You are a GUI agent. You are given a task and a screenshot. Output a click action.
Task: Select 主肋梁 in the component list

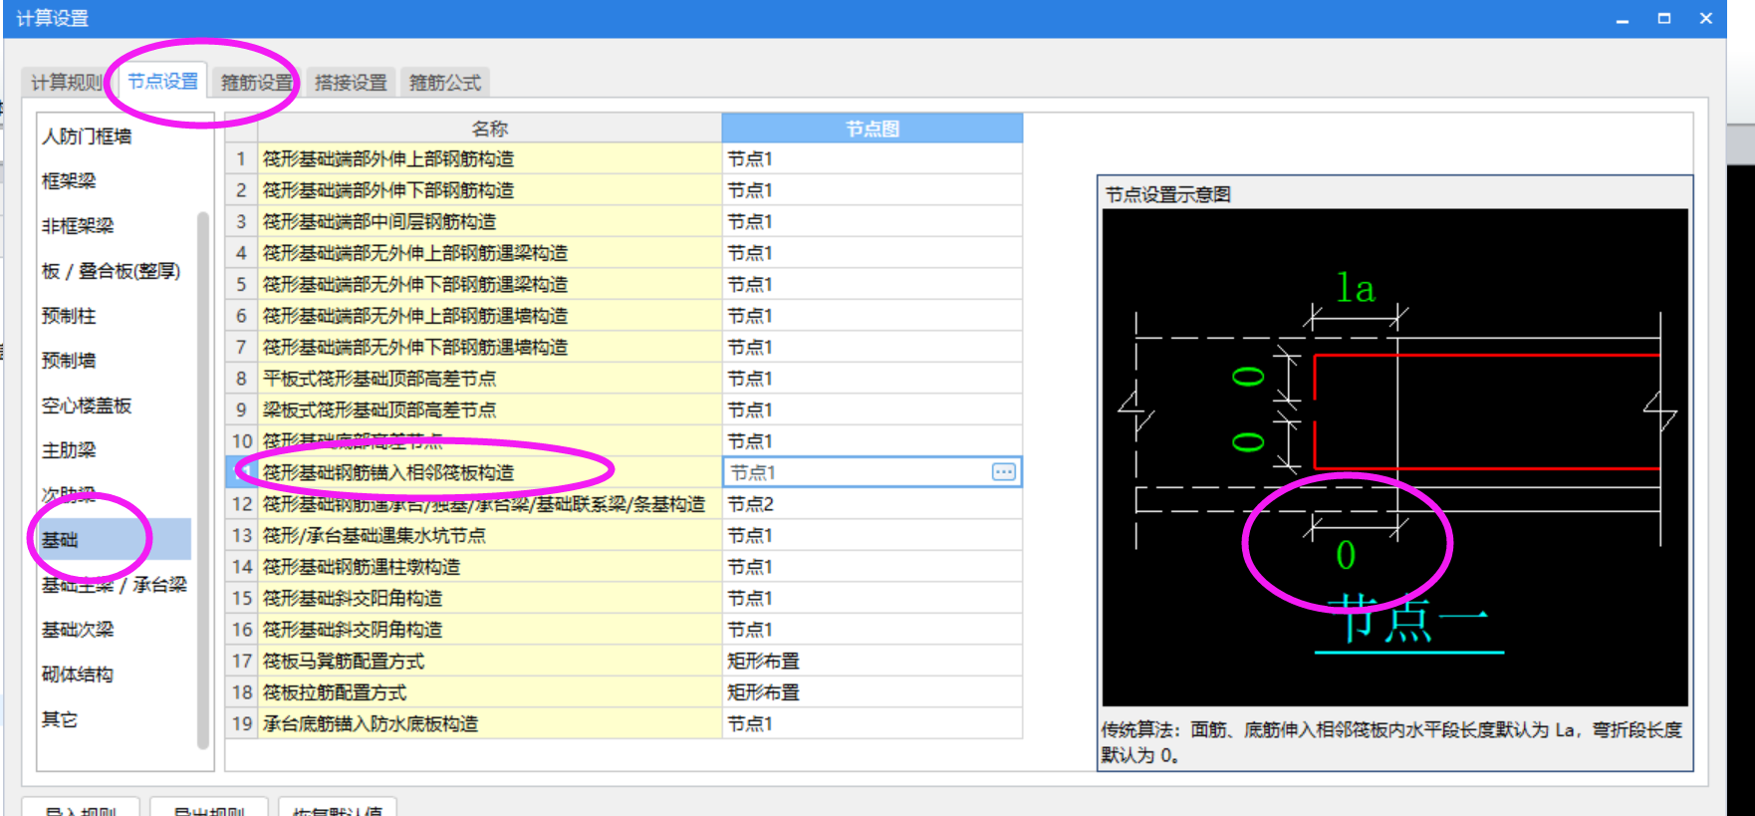[69, 450]
